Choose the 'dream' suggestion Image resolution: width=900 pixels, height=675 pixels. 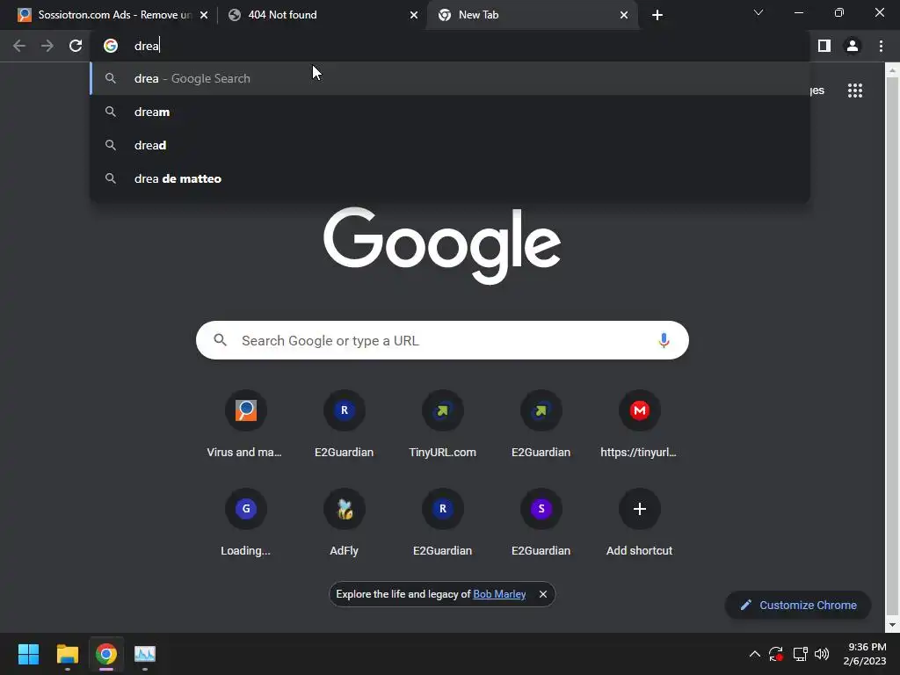point(450,112)
